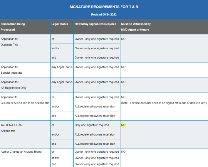Select the 'To SIGN-OFF an Arizona title' cell

[x=25, y=134]
